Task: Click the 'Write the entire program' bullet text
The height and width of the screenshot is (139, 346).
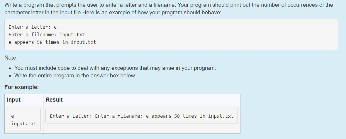Action: [x=75, y=76]
